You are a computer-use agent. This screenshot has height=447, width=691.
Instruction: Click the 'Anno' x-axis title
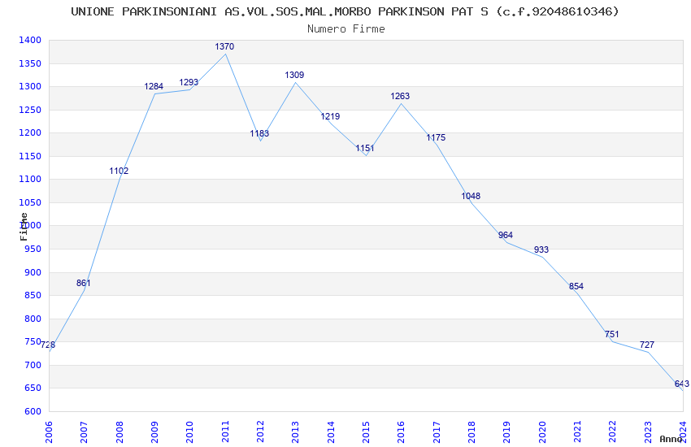tap(671, 439)
